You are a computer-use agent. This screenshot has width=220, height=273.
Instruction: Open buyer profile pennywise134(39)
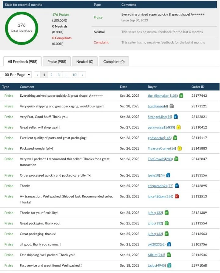click(x=161, y=127)
